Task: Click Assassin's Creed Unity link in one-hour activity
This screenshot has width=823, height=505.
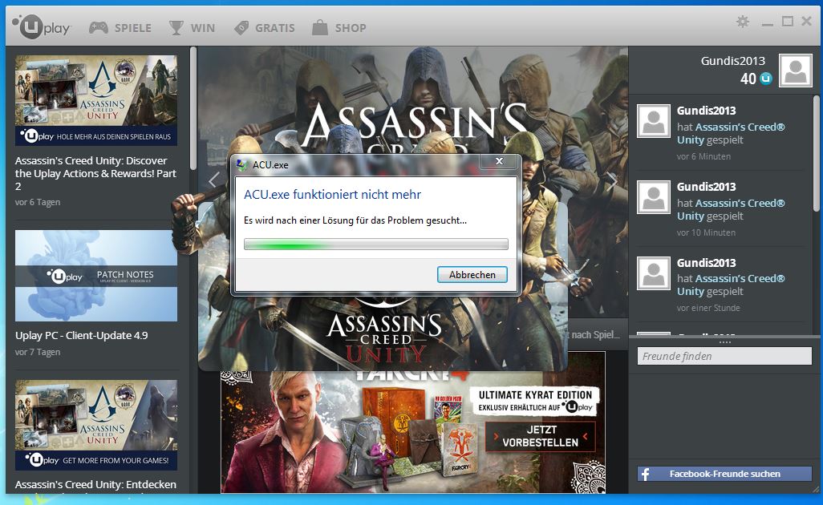Action: tap(731, 285)
